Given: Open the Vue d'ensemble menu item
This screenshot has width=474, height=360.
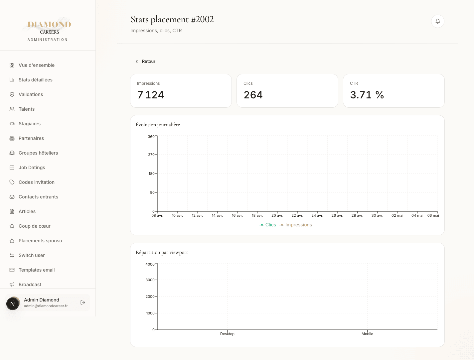Looking at the screenshot, I should (x=48, y=65).
